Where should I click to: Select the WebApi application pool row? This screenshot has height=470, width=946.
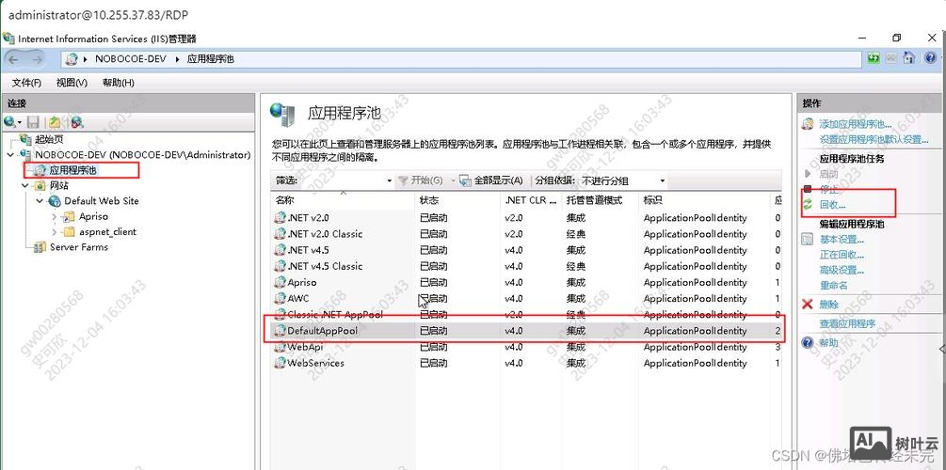tap(525, 347)
